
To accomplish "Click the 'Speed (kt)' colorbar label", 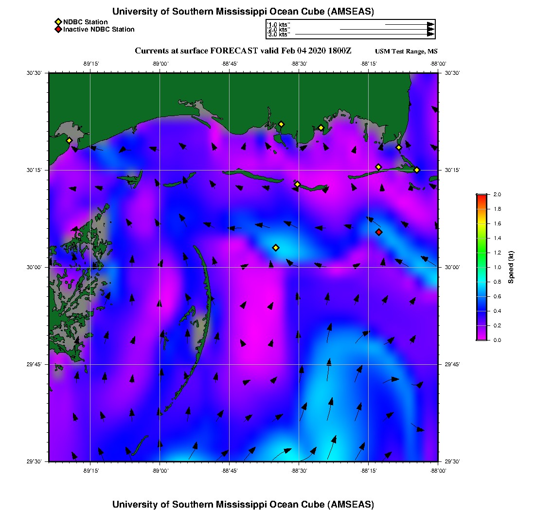I will tap(511, 267).
